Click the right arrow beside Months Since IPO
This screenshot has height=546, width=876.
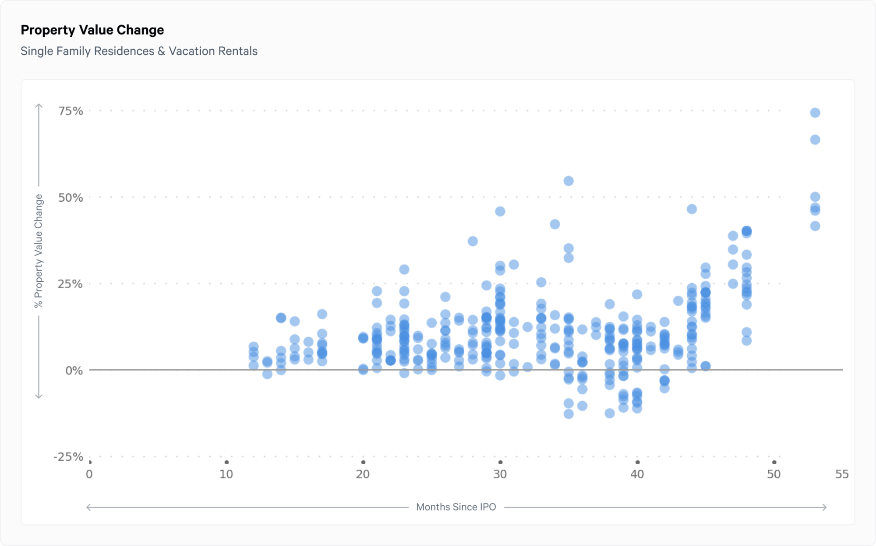coord(824,507)
